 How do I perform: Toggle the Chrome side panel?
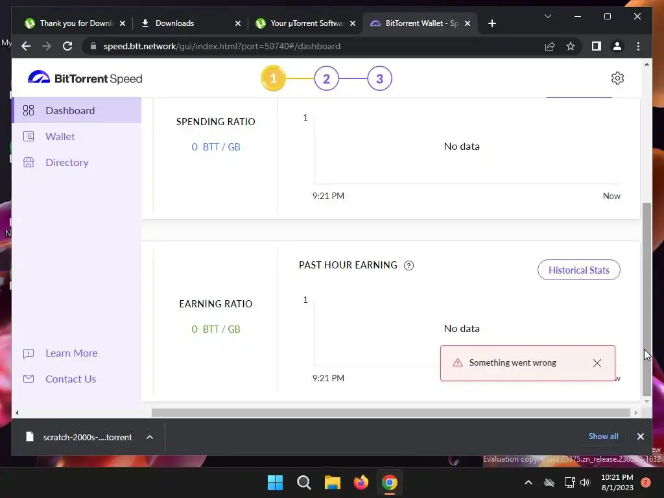(x=597, y=46)
